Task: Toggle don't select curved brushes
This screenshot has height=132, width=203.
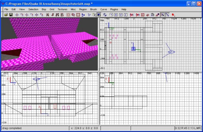Action: pos(138,15)
